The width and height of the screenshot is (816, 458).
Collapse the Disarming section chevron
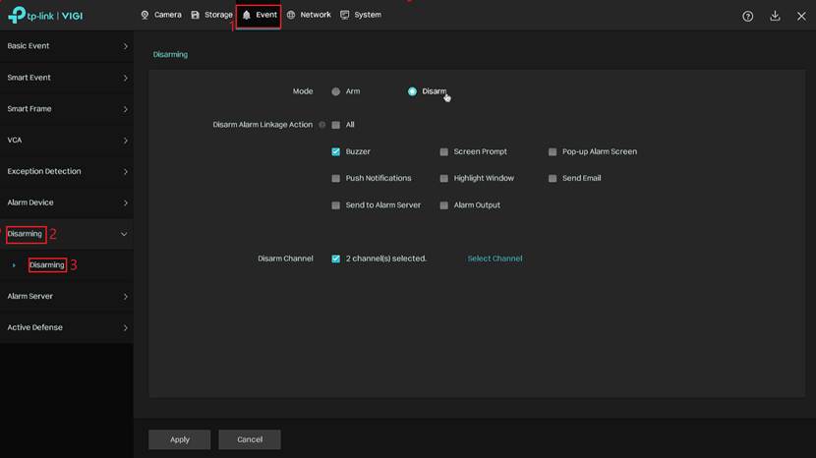[x=124, y=234]
